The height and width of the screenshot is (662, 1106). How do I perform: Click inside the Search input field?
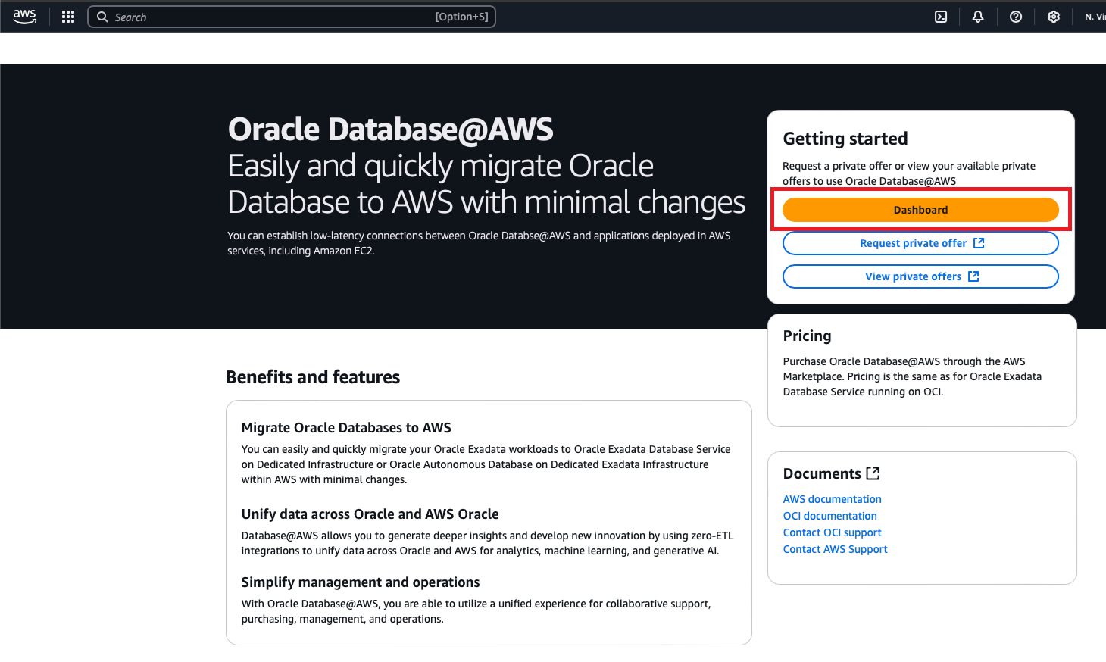[x=227, y=16]
